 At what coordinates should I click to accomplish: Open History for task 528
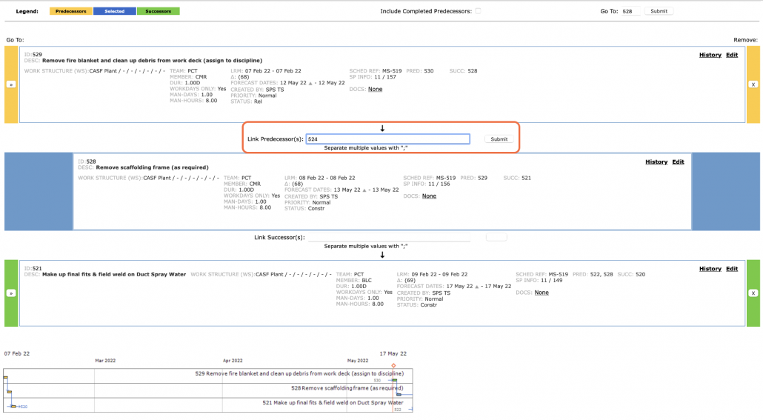(x=656, y=162)
